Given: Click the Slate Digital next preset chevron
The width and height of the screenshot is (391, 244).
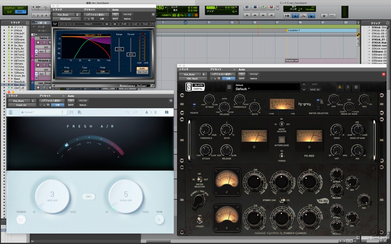Looking at the screenshot, I should click(304, 90).
